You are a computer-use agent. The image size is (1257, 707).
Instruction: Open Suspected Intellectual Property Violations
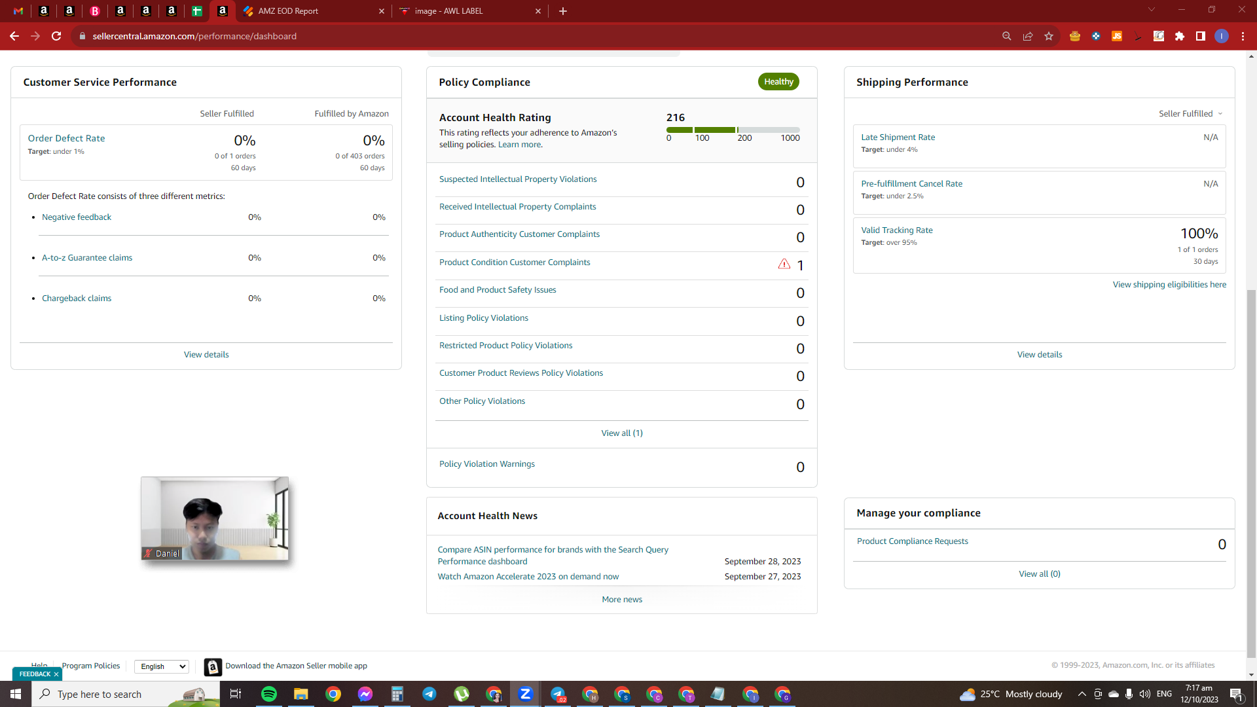[518, 179]
